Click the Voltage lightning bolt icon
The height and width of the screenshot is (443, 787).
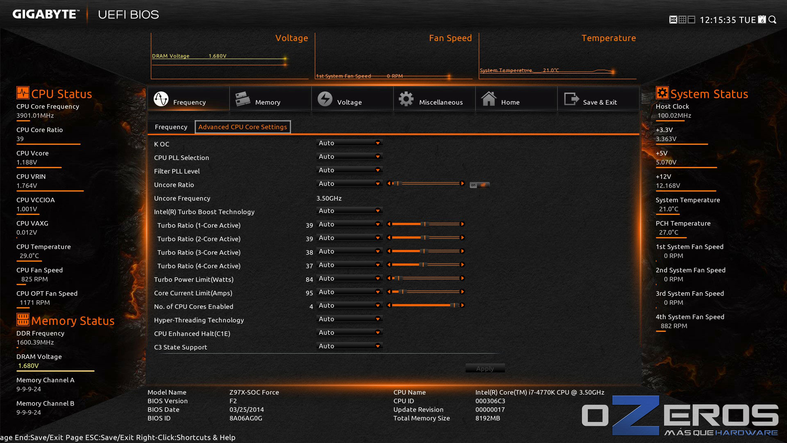point(325,99)
